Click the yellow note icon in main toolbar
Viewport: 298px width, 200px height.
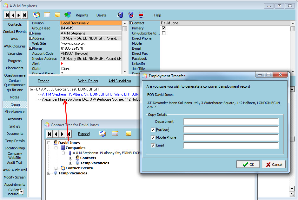click(x=57, y=15)
